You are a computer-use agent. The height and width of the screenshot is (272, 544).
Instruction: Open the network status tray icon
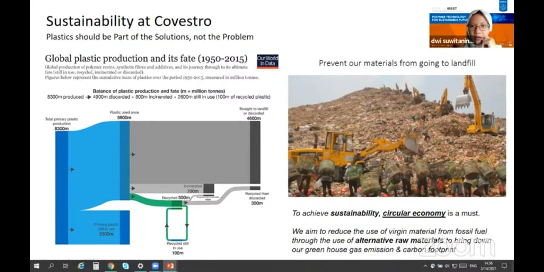(455, 266)
